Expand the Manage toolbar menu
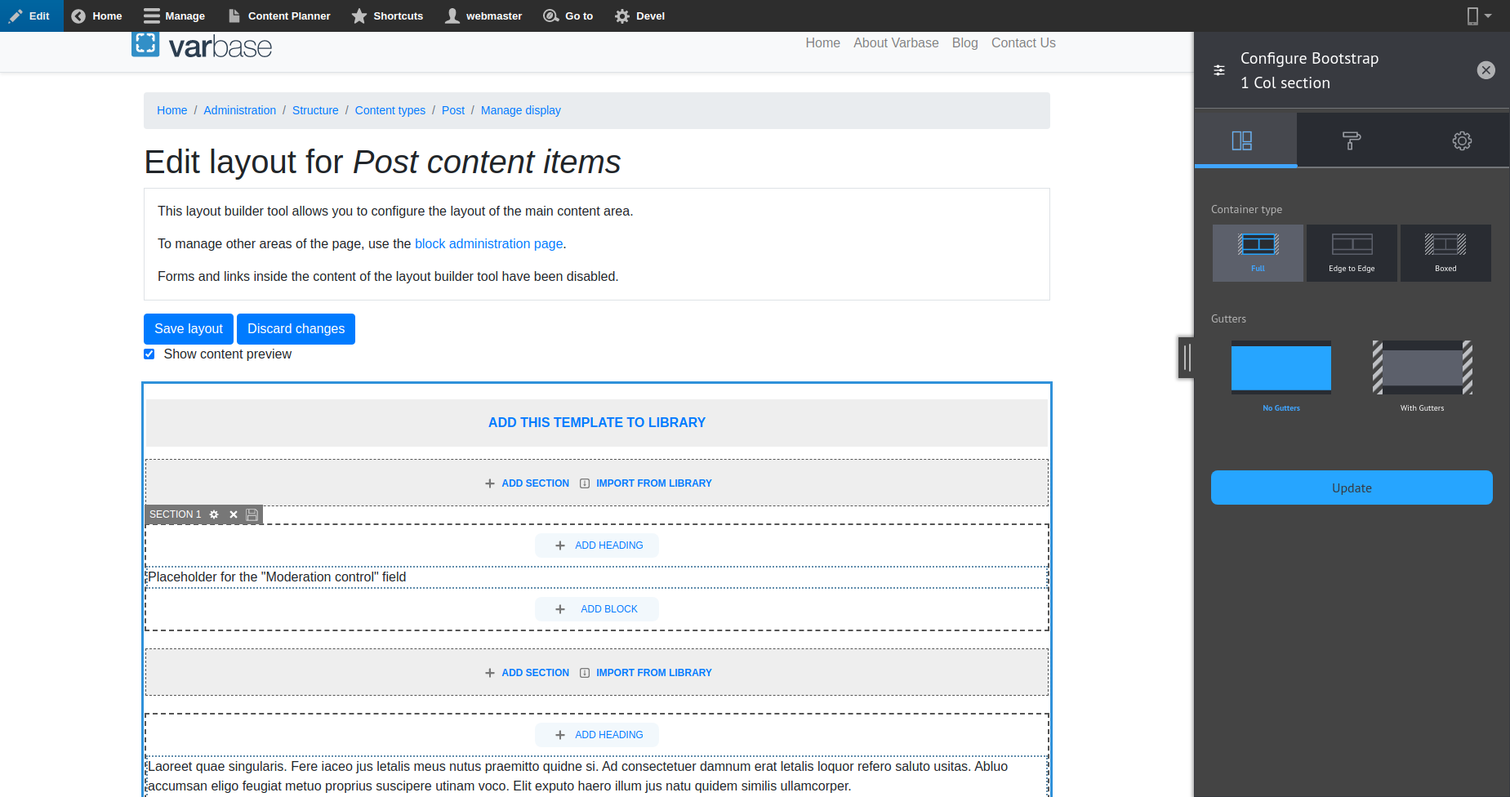Viewport: 1510px width, 797px height. (175, 16)
